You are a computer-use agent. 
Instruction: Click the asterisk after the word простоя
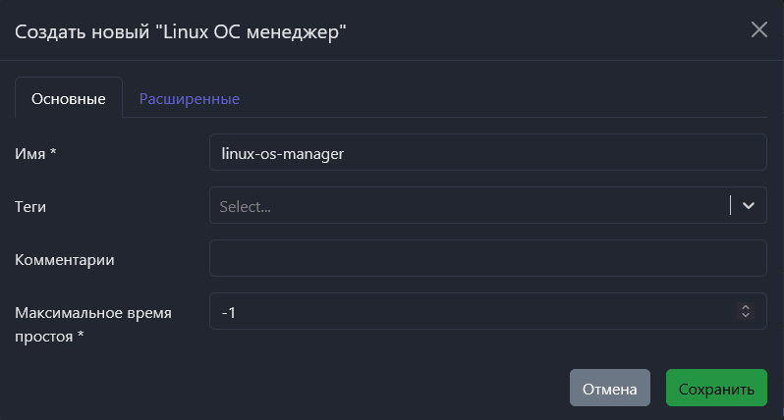click(81, 337)
